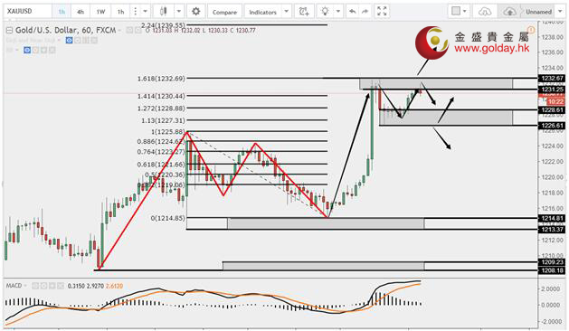
Task: Click the lightbulb ideas icon
Action: [325, 12]
